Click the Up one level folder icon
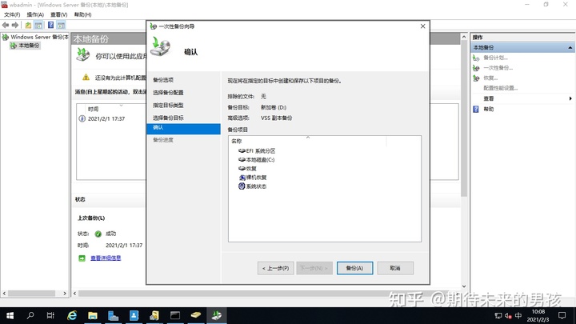576x324 pixels. (28, 25)
